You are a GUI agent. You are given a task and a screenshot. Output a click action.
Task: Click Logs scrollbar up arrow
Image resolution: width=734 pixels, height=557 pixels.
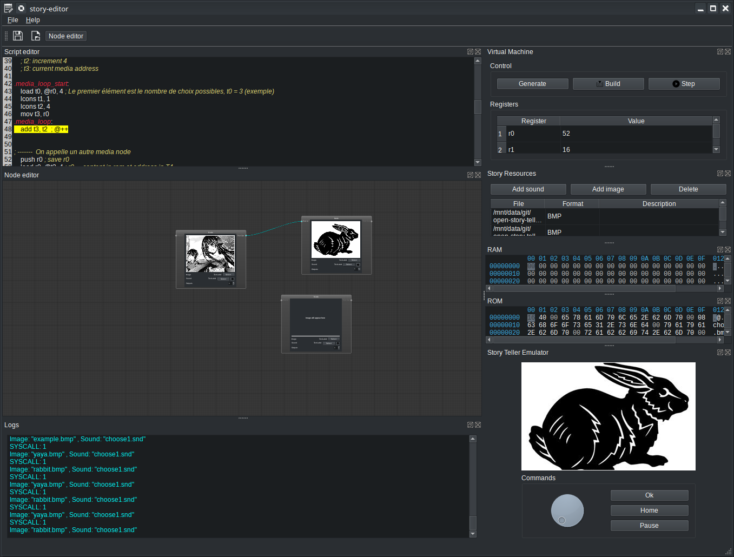[473, 439]
